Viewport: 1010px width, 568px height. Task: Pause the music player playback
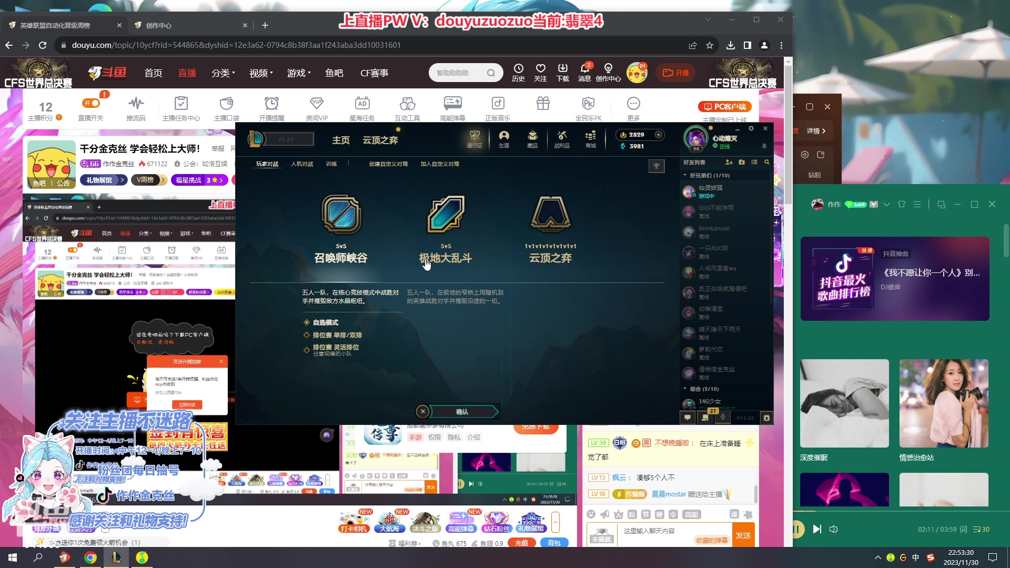pyautogui.click(x=797, y=529)
